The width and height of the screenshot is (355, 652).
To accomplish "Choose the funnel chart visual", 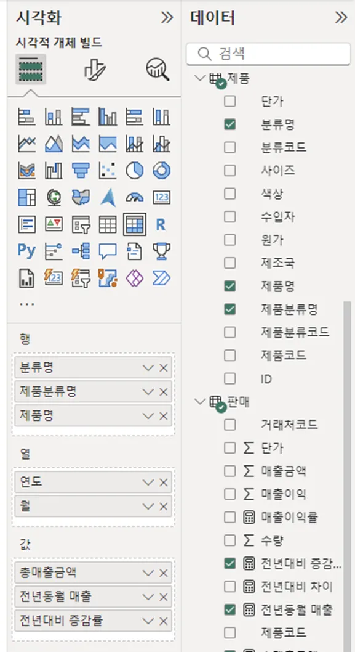I will [x=81, y=171].
